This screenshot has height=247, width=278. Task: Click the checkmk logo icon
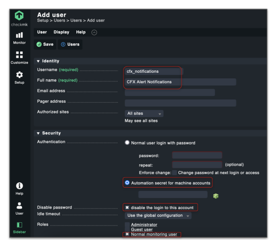[x=19, y=16]
